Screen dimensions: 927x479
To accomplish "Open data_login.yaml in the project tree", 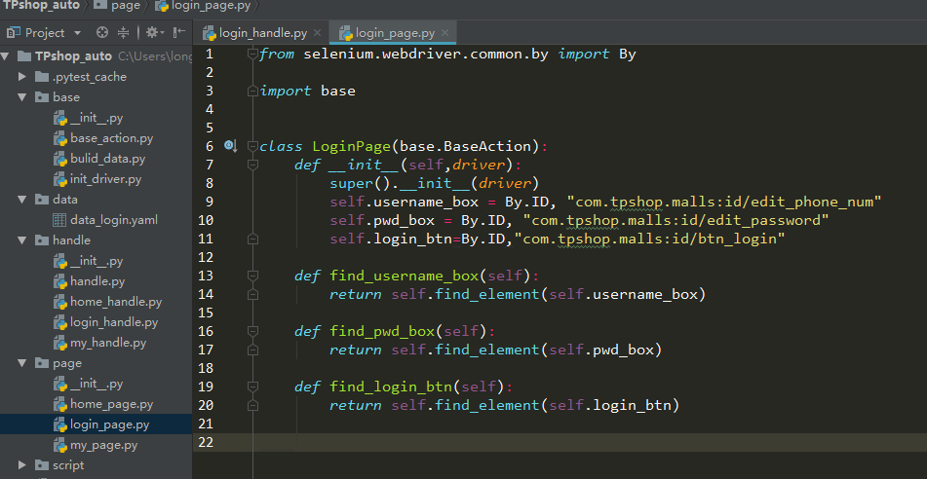I will tap(113, 219).
